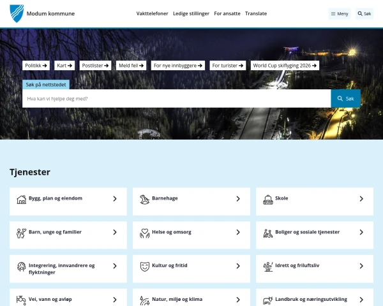This screenshot has height=306, width=383.
Task: Click the globe icon for Integrering, innvandrere og flyktninger
Action: point(21,266)
